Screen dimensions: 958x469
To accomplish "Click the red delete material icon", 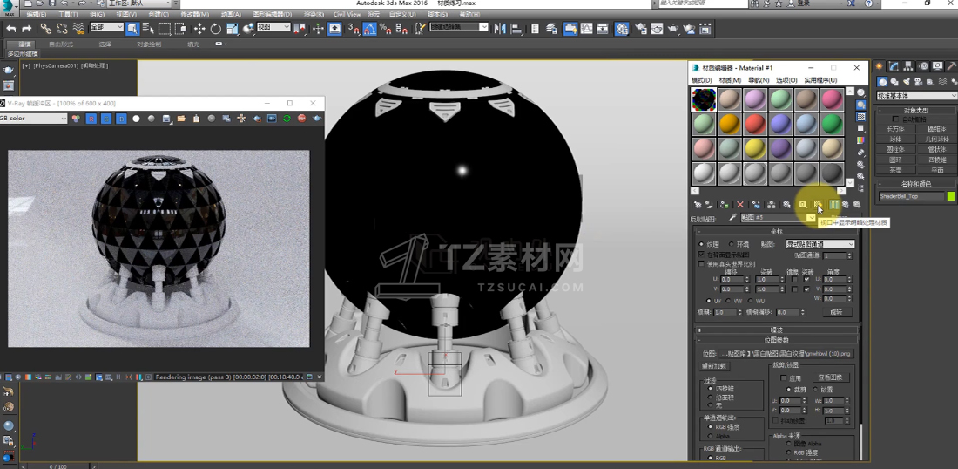I will tap(740, 204).
